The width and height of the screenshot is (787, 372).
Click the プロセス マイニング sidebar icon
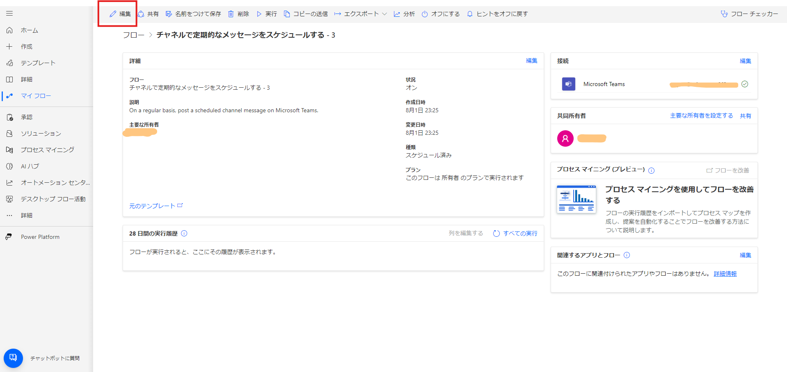tap(9, 150)
